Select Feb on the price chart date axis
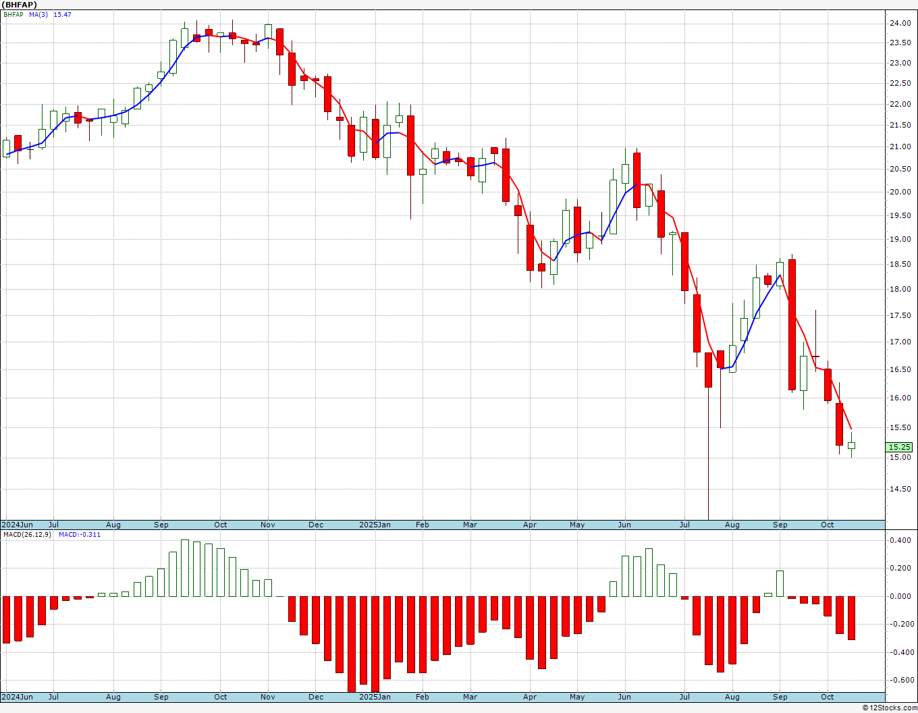Image resolution: width=918 pixels, height=713 pixels. coord(423,525)
